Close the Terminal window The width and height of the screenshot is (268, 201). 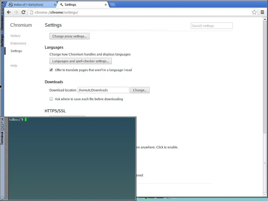[2, 119]
